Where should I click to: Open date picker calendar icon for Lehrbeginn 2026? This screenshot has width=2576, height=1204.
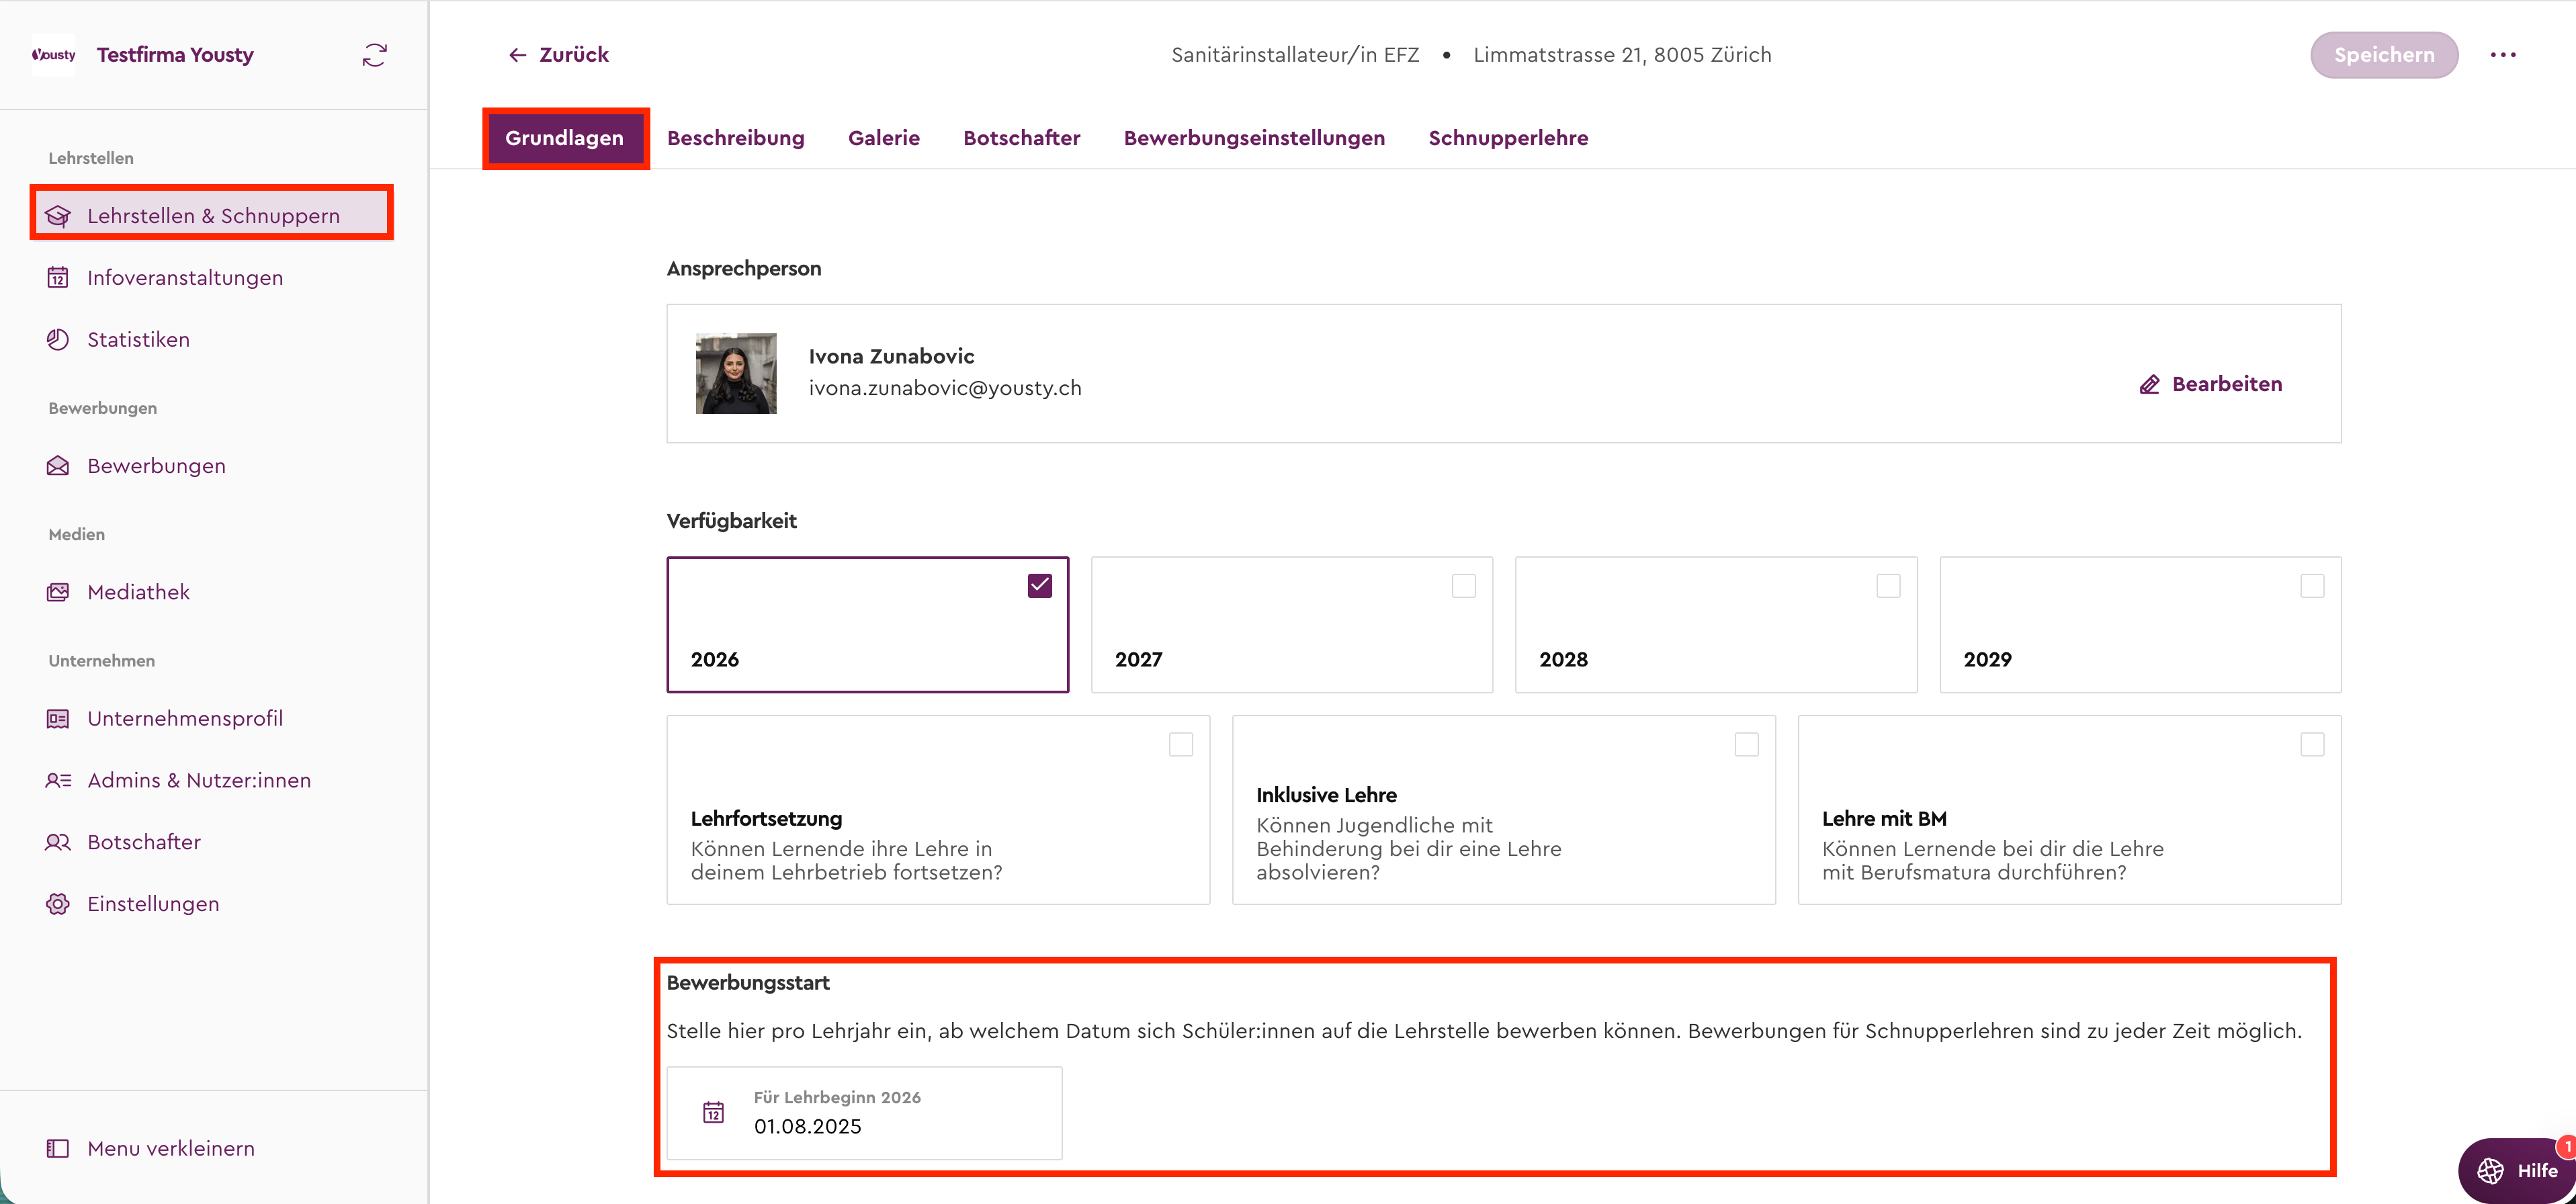[x=713, y=1112]
